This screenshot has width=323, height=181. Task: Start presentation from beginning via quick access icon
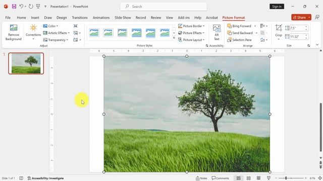tap(38, 7)
